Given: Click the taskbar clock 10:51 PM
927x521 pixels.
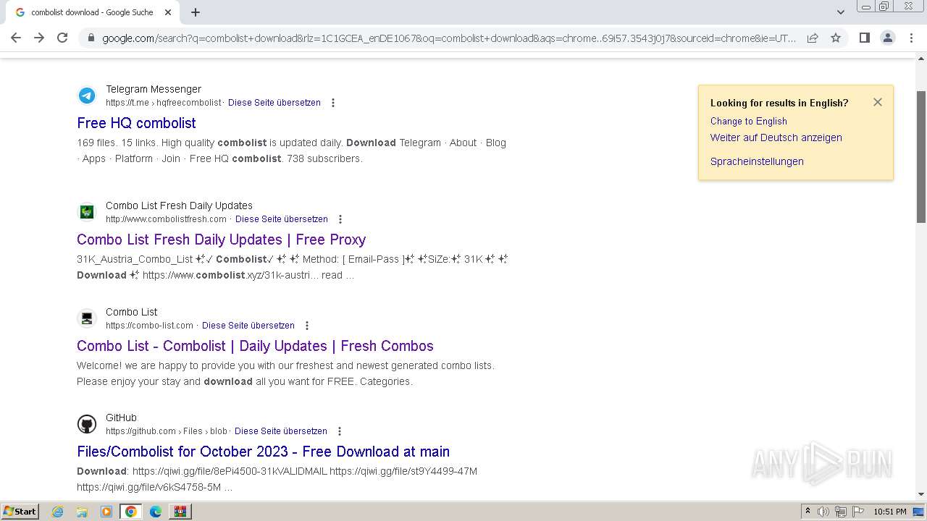Looking at the screenshot, I should 890,512.
